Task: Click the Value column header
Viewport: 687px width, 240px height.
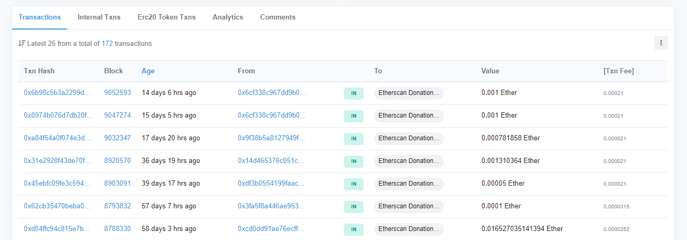Action: [x=490, y=71]
